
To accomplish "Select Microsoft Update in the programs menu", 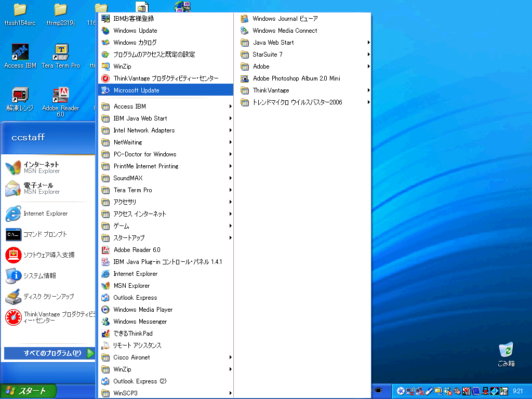I will 166,90.
